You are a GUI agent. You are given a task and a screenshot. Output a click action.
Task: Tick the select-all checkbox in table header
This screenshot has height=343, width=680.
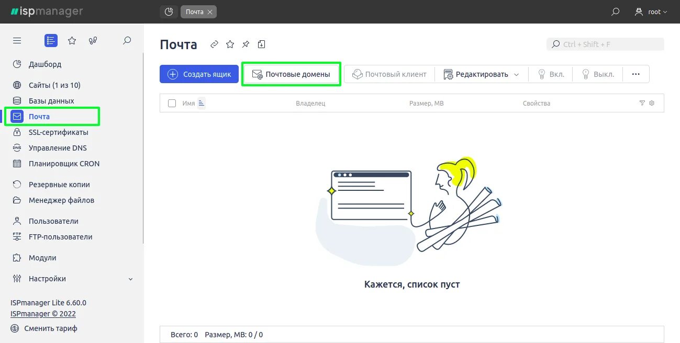172,104
